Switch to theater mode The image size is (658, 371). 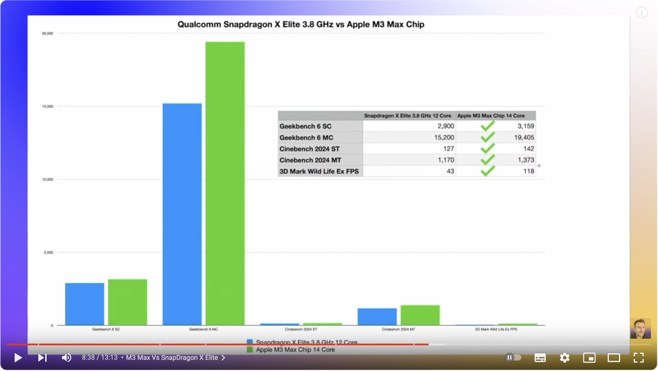click(614, 358)
